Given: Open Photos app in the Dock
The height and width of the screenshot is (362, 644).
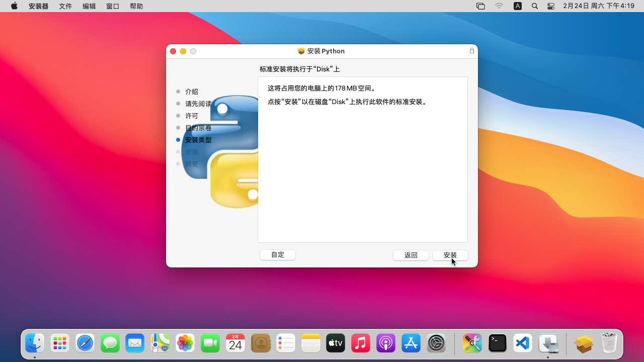Looking at the screenshot, I should (x=185, y=343).
